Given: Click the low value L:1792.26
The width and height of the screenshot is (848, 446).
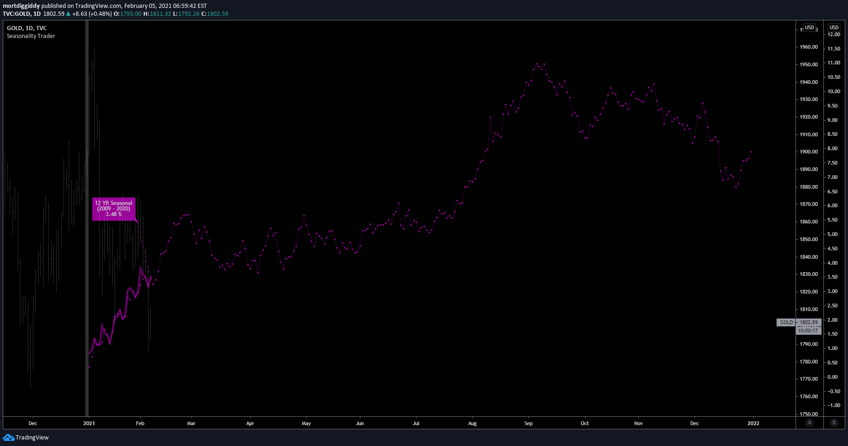Looking at the screenshot, I should [186, 14].
